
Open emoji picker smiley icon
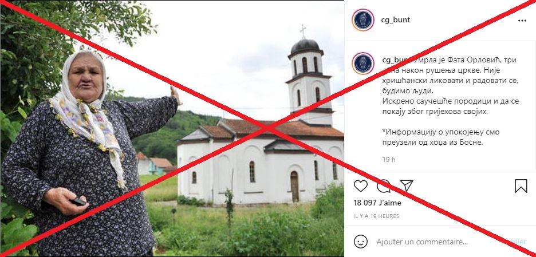[x=361, y=242]
